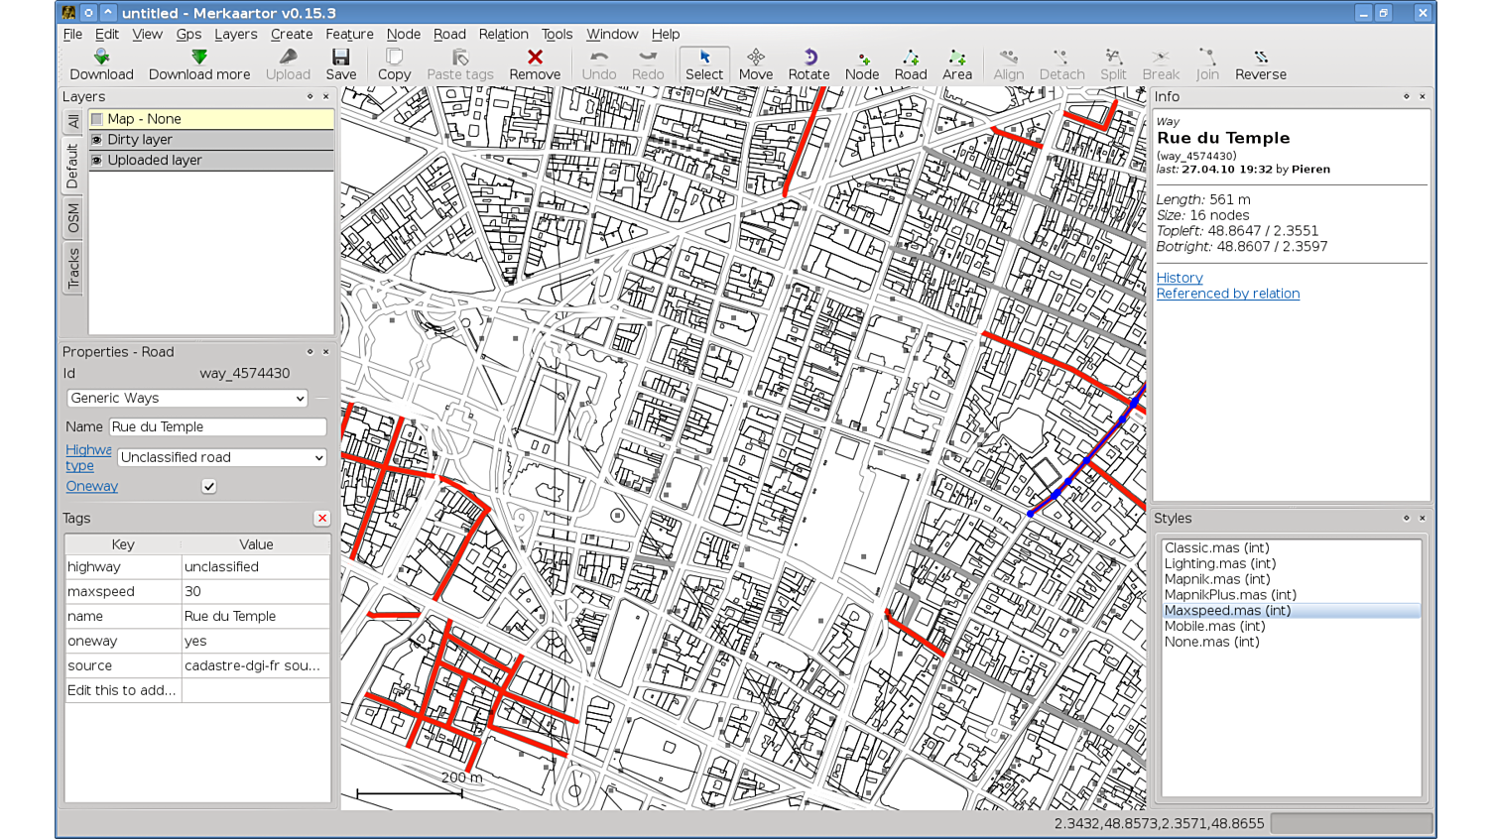Viewport: 1492px width, 839px height.
Task: Follow the Referenced by relation link
Action: (x=1227, y=295)
